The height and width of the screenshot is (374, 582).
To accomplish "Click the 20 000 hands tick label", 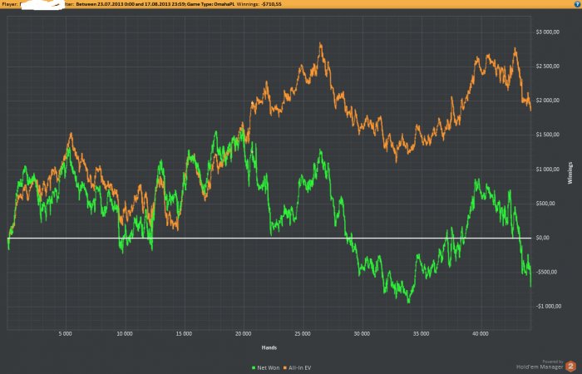I will click(x=244, y=334).
